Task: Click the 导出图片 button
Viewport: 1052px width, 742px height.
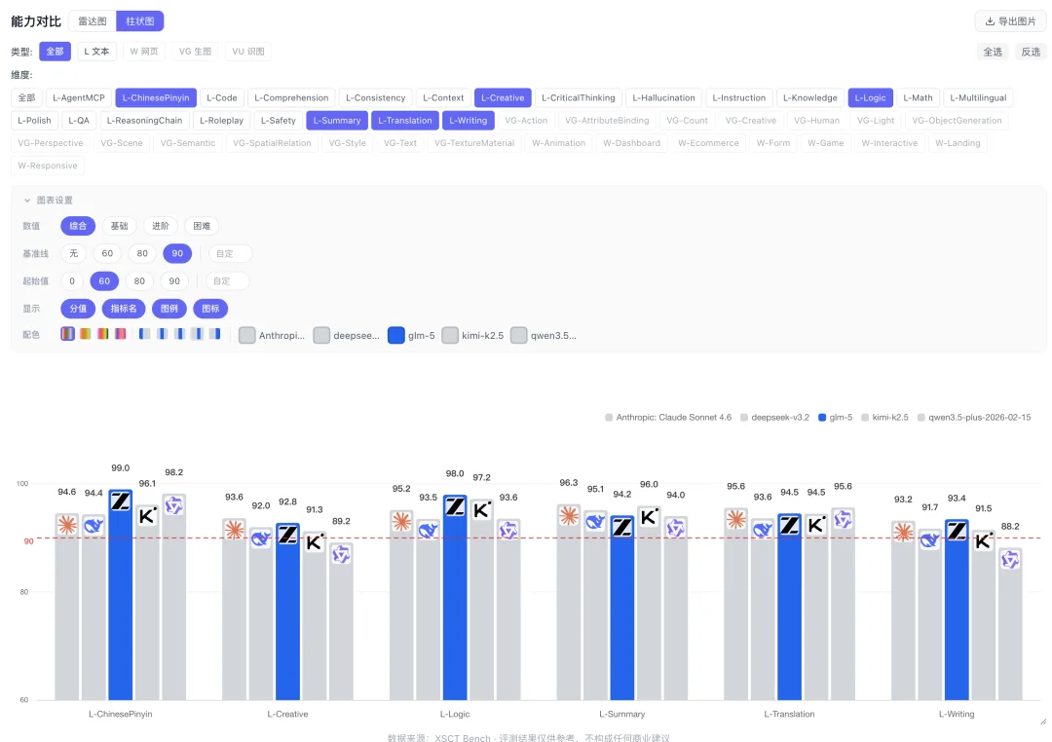Action: click(1010, 21)
